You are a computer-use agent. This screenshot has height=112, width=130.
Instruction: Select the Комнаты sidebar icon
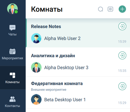[12, 75]
